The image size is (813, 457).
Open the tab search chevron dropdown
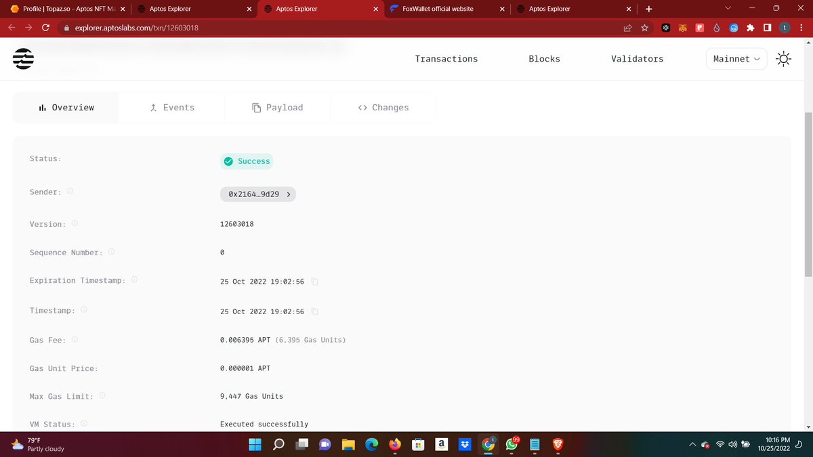pyautogui.click(x=728, y=9)
